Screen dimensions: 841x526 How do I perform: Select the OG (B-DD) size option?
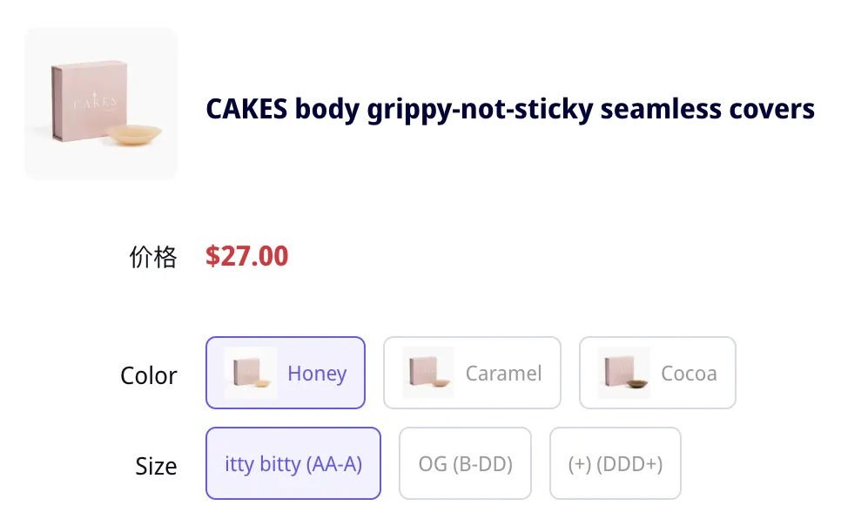coord(465,463)
